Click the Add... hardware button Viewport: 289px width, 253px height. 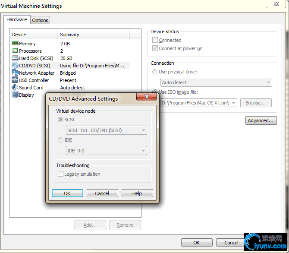coord(90,225)
